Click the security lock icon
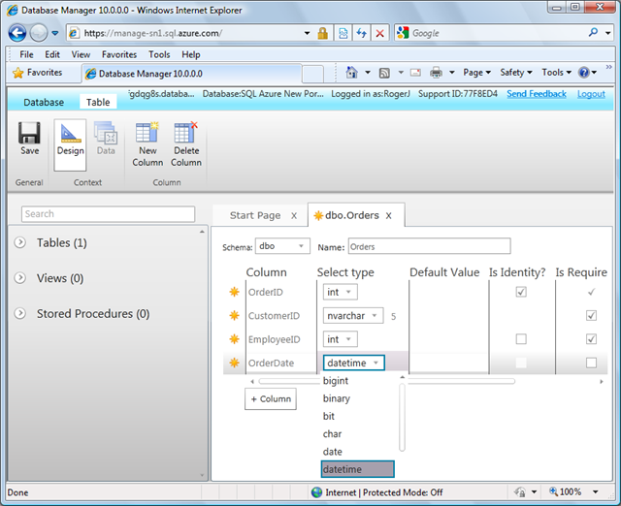The width and height of the screenshot is (621, 506). click(x=323, y=33)
